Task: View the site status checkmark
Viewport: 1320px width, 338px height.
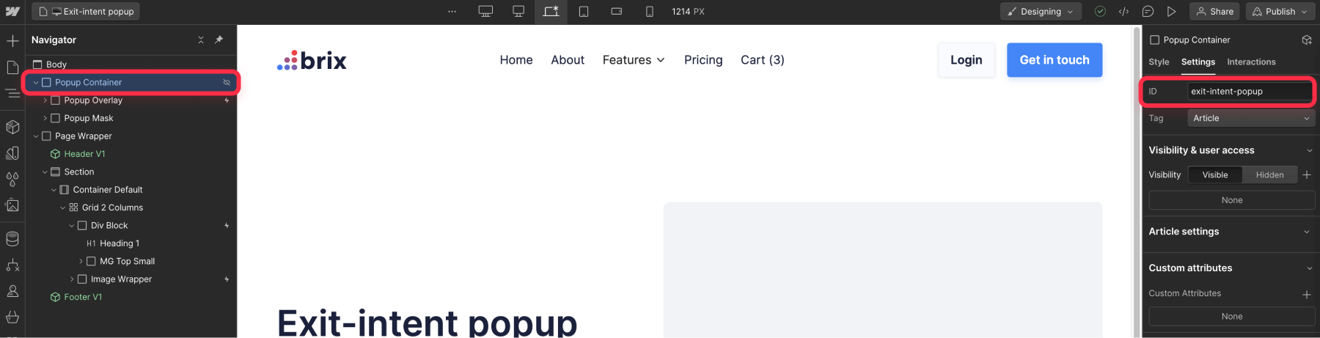Action: click(1100, 12)
